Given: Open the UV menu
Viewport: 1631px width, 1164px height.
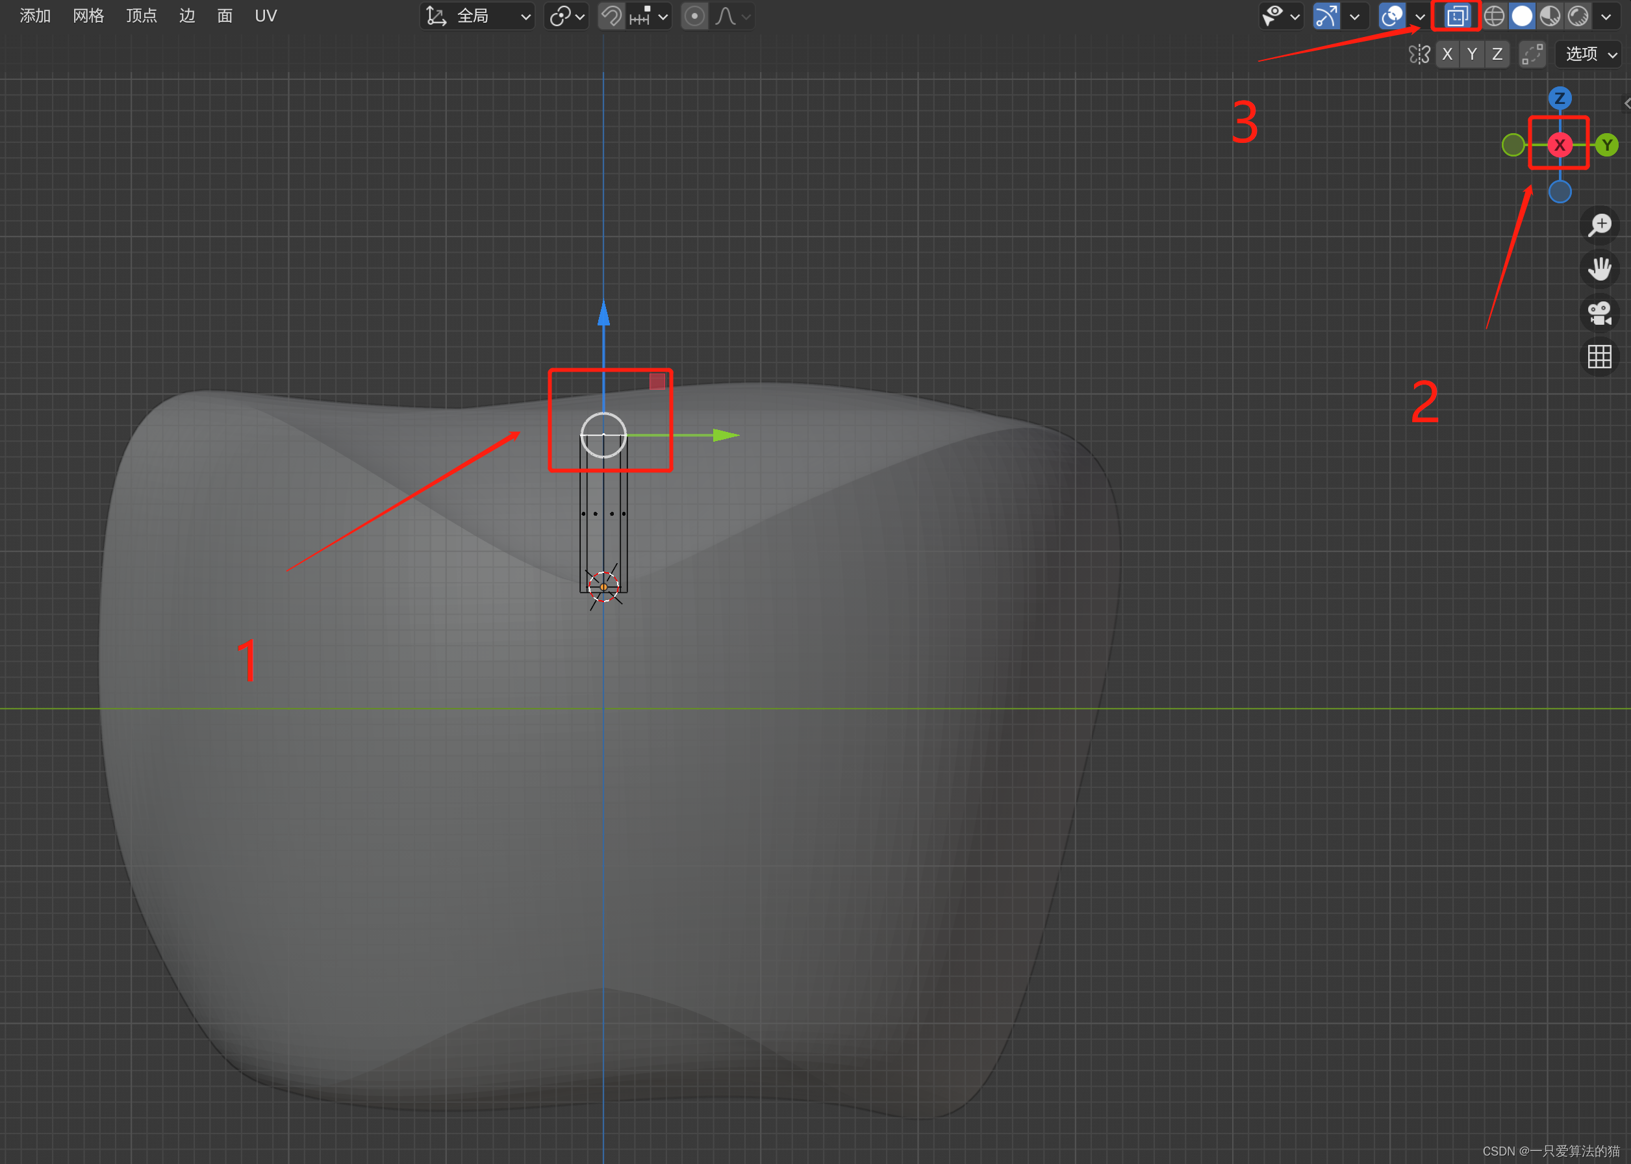Looking at the screenshot, I should 265,16.
